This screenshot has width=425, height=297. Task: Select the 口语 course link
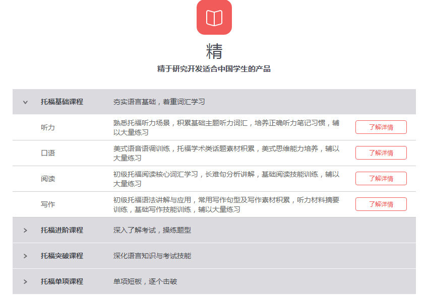coord(48,153)
